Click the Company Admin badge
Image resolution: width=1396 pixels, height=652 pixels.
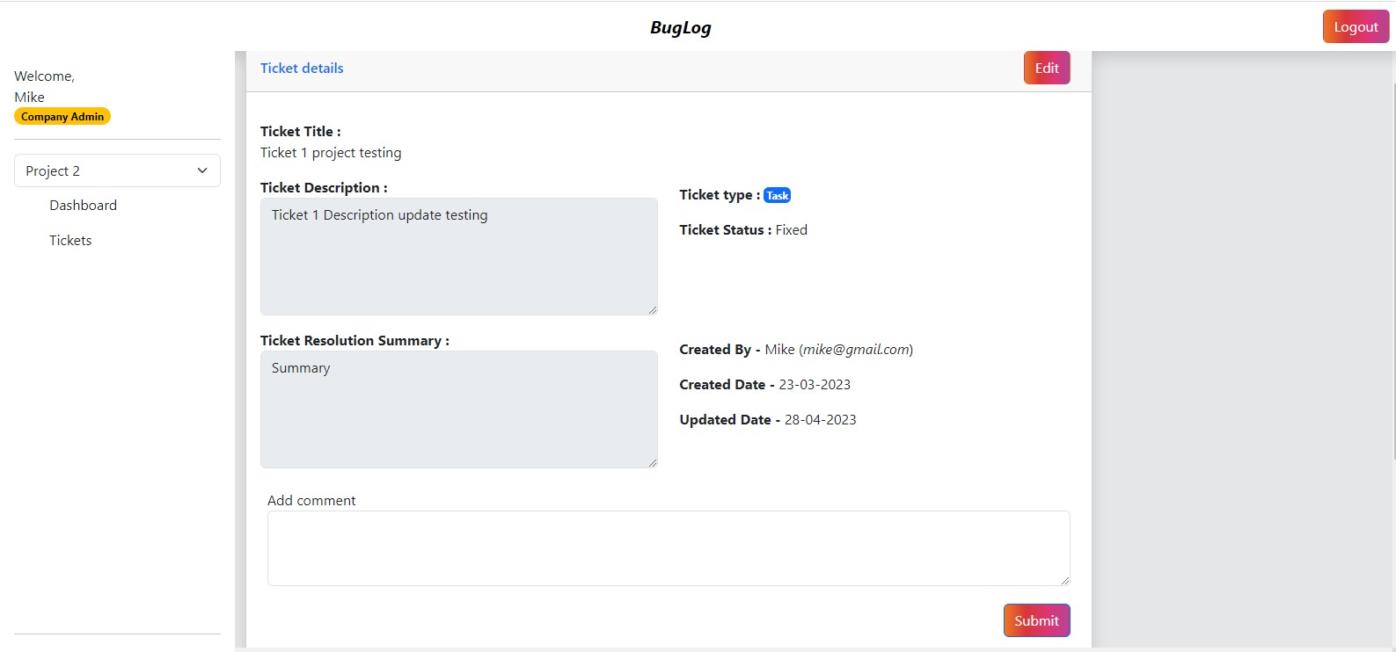click(x=62, y=117)
